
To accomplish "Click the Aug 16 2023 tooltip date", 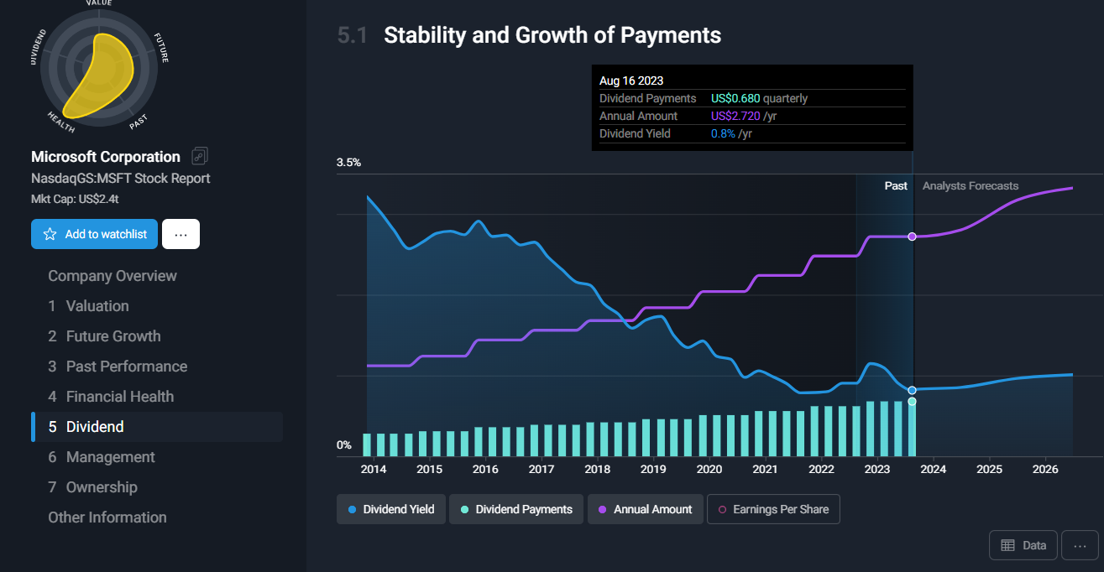I will pyautogui.click(x=631, y=81).
